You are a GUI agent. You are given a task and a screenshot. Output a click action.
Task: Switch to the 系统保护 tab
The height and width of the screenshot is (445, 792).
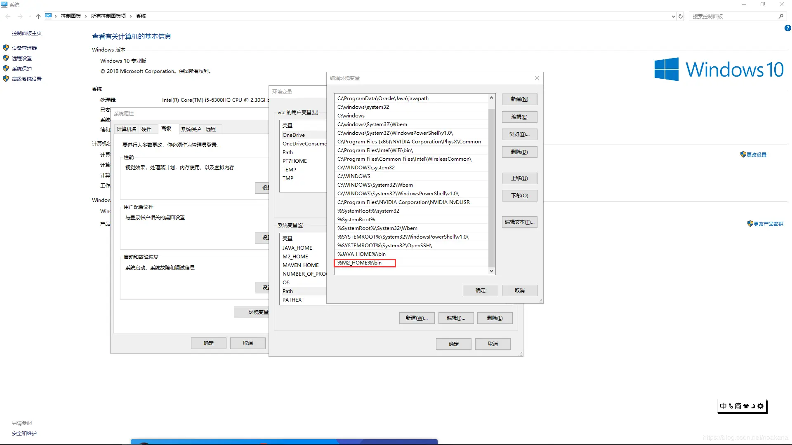tap(191, 129)
